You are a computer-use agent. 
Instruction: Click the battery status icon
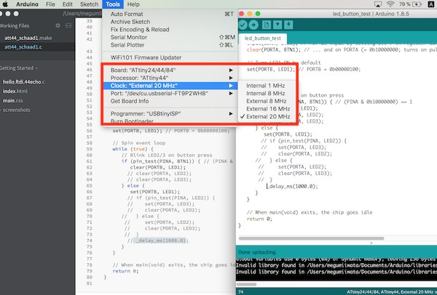pyautogui.click(x=417, y=4)
